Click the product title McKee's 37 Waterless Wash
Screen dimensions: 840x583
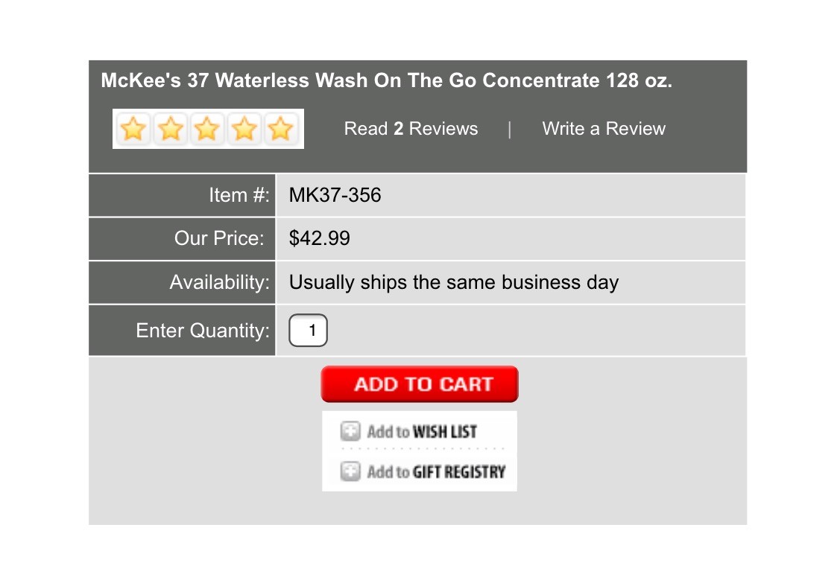386,80
